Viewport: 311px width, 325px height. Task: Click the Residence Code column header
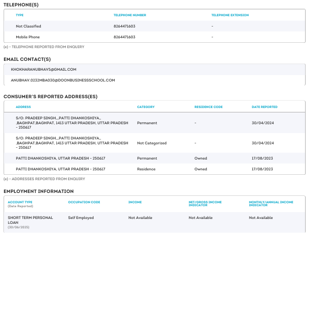point(209,107)
